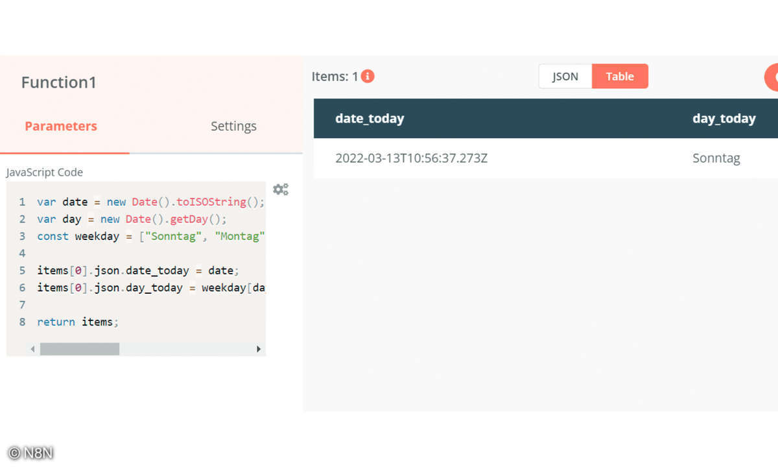
Task: Select the Table view button
Action: tap(620, 77)
